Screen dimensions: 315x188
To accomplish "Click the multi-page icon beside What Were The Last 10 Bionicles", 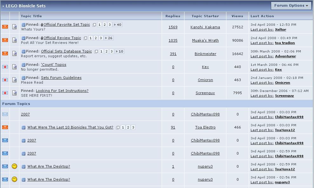I will click(118, 128).
